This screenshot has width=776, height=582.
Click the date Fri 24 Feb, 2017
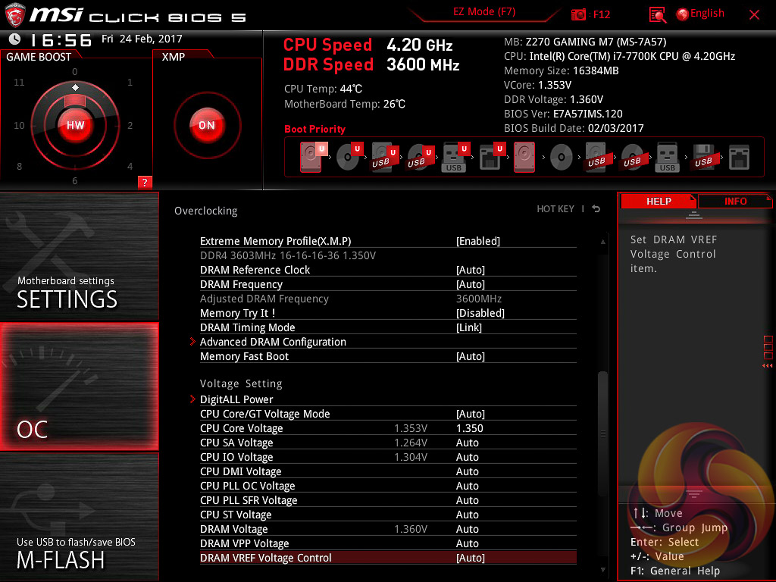(142, 39)
